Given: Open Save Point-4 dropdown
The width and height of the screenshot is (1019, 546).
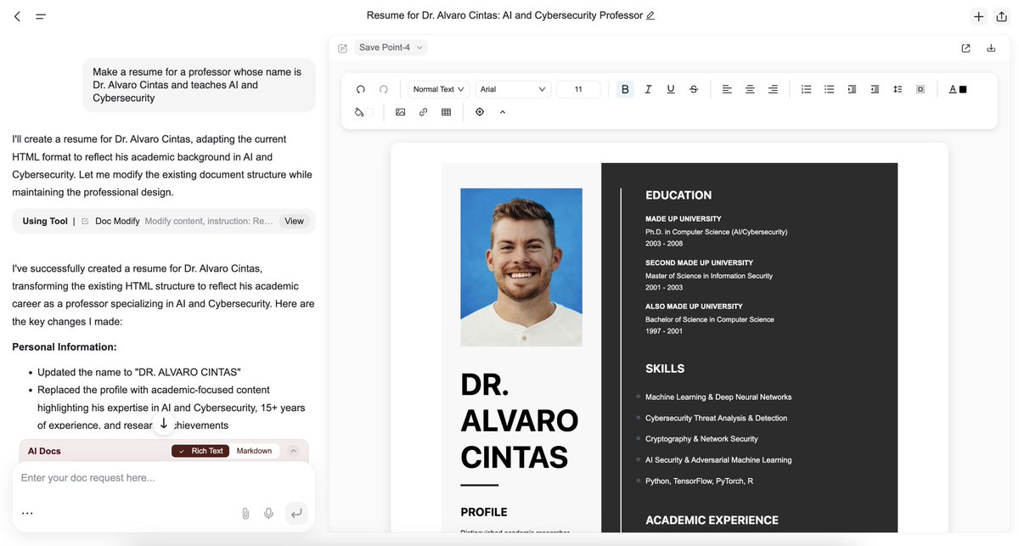Looking at the screenshot, I should (391, 48).
